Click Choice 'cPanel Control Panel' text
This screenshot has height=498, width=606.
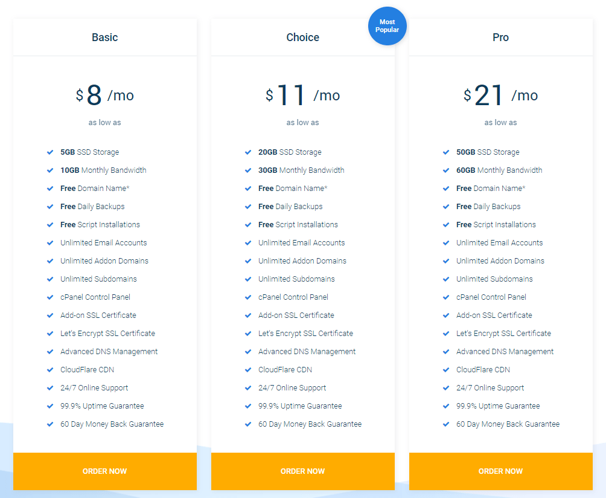click(x=293, y=297)
